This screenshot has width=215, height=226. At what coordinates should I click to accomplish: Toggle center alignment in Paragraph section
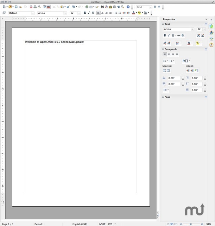169,54
